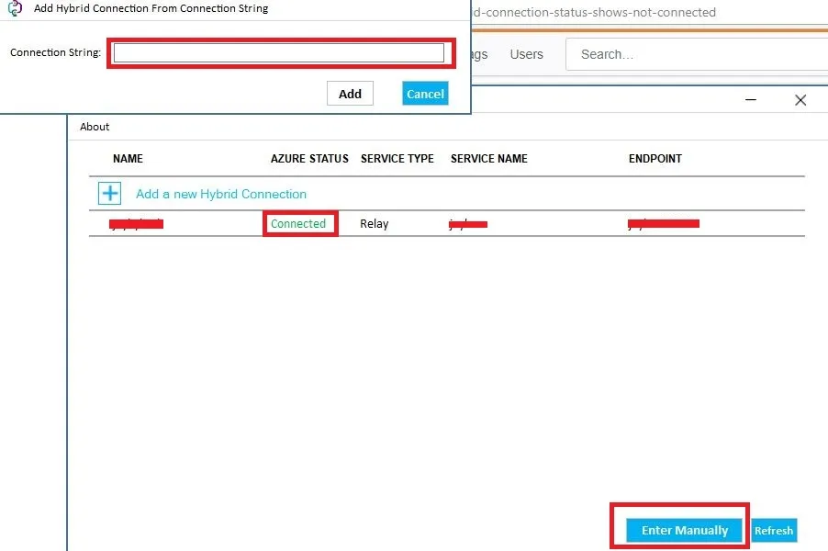Refresh the hybrid connections list
The width and height of the screenshot is (828, 551).
(774, 531)
